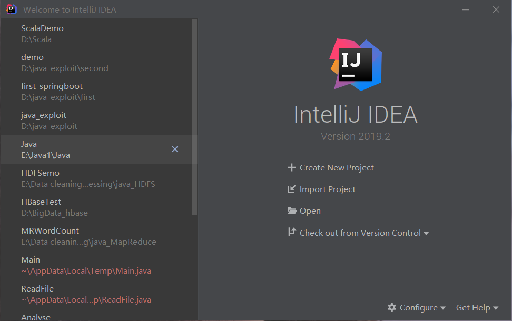Screen dimensions: 512x321
Task: Expand the Check out from Version Control arrow
Action: tap(426, 233)
